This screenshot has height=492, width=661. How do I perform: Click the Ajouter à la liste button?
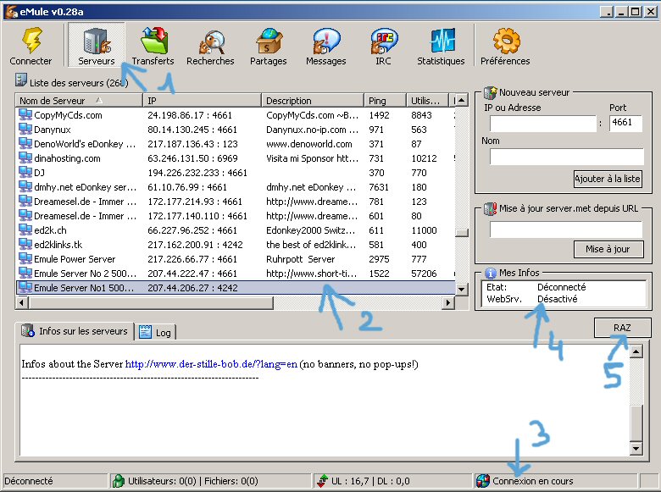[x=608, y=179]
